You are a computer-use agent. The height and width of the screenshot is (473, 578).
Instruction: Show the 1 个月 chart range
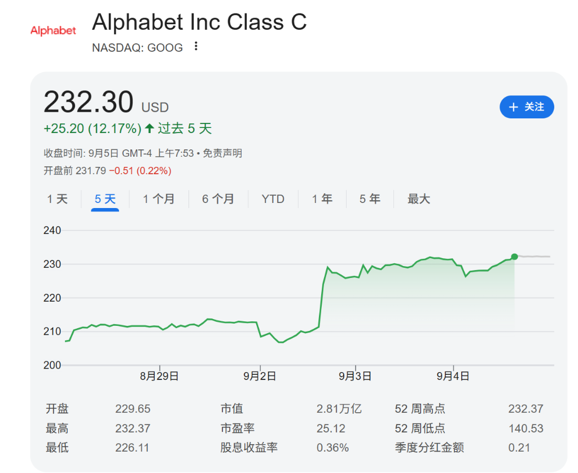click(x=159, y=199)
